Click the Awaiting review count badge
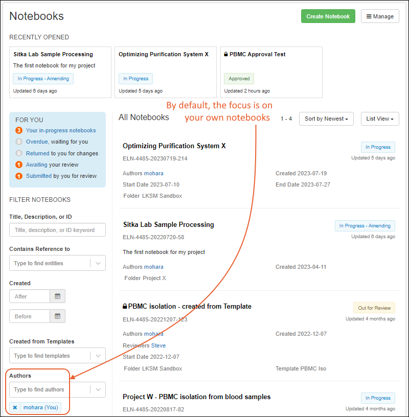 19,165
